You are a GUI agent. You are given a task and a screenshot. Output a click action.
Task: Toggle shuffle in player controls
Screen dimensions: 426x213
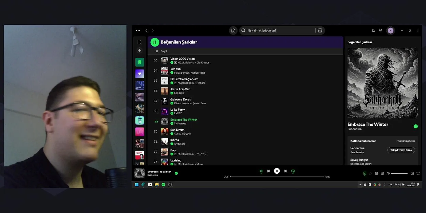(x=261, y=171)
